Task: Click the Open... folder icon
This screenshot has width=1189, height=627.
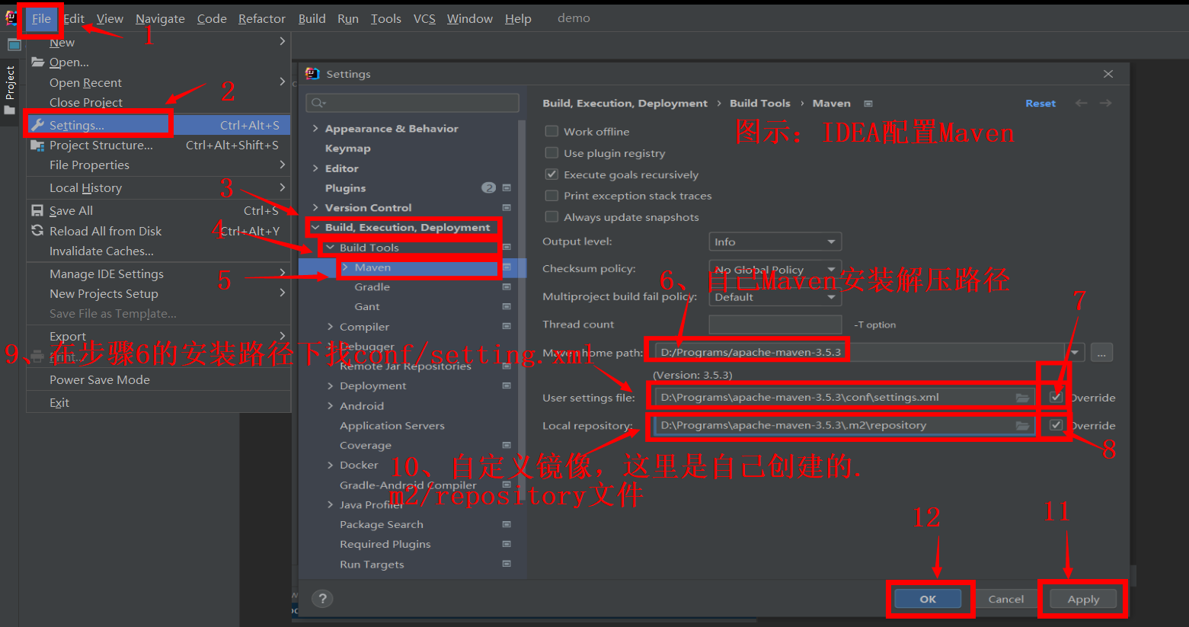Action: point(37,62)
